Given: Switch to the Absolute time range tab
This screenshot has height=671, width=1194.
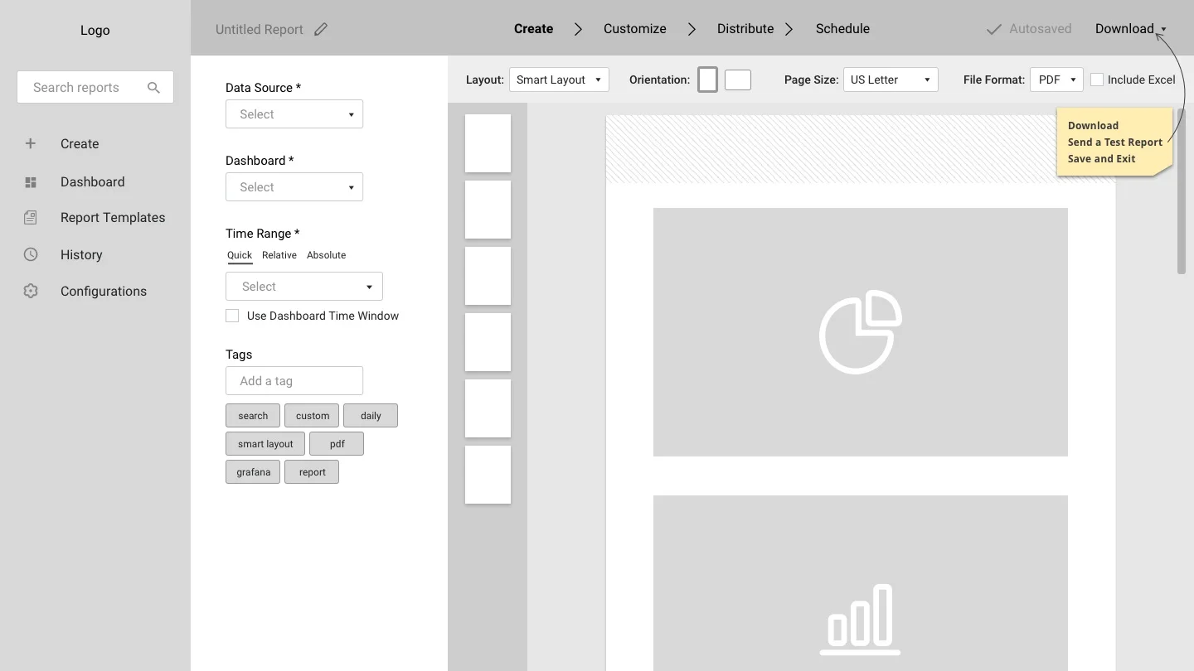Looking at the screenshot, I should pos(327,255).
